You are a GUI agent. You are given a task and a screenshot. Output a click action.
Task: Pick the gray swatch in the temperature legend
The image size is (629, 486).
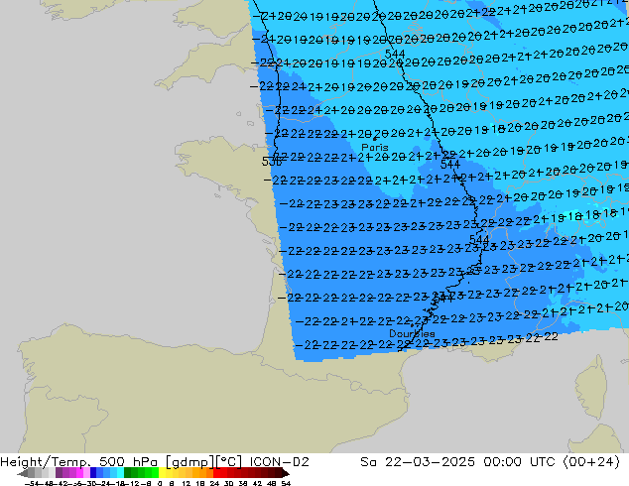(32, 473)
